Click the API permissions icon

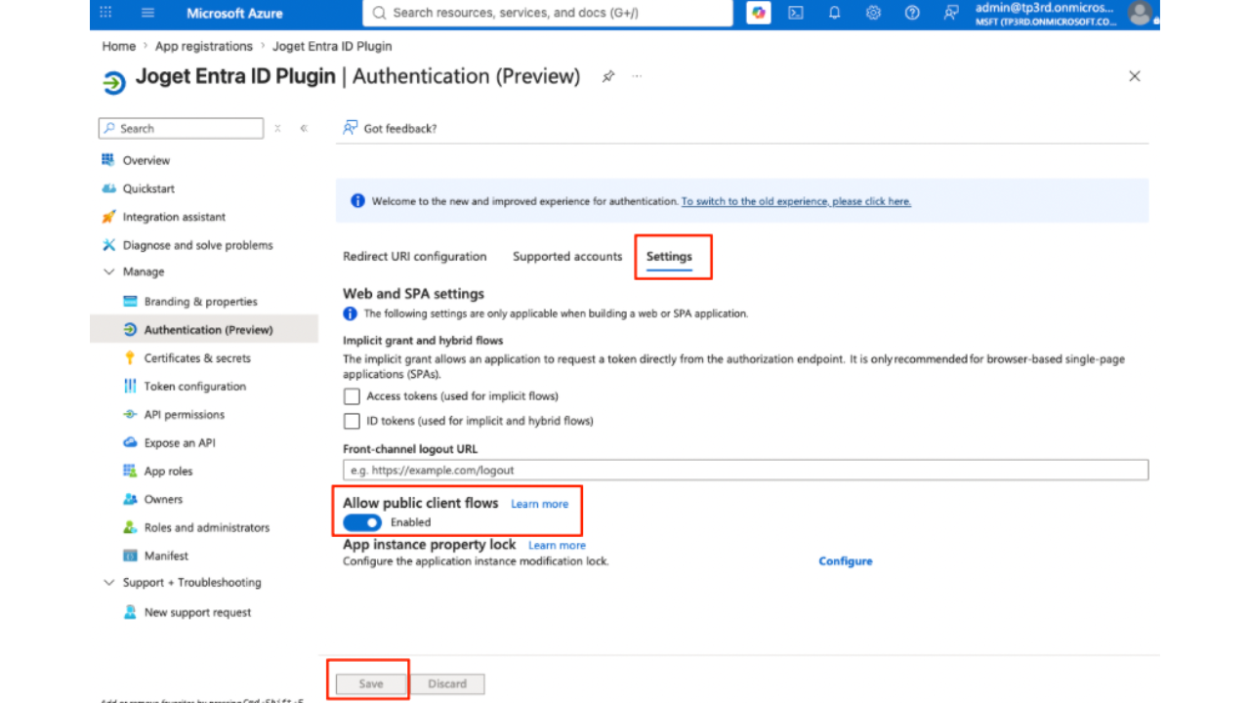(x=130, y=415)
